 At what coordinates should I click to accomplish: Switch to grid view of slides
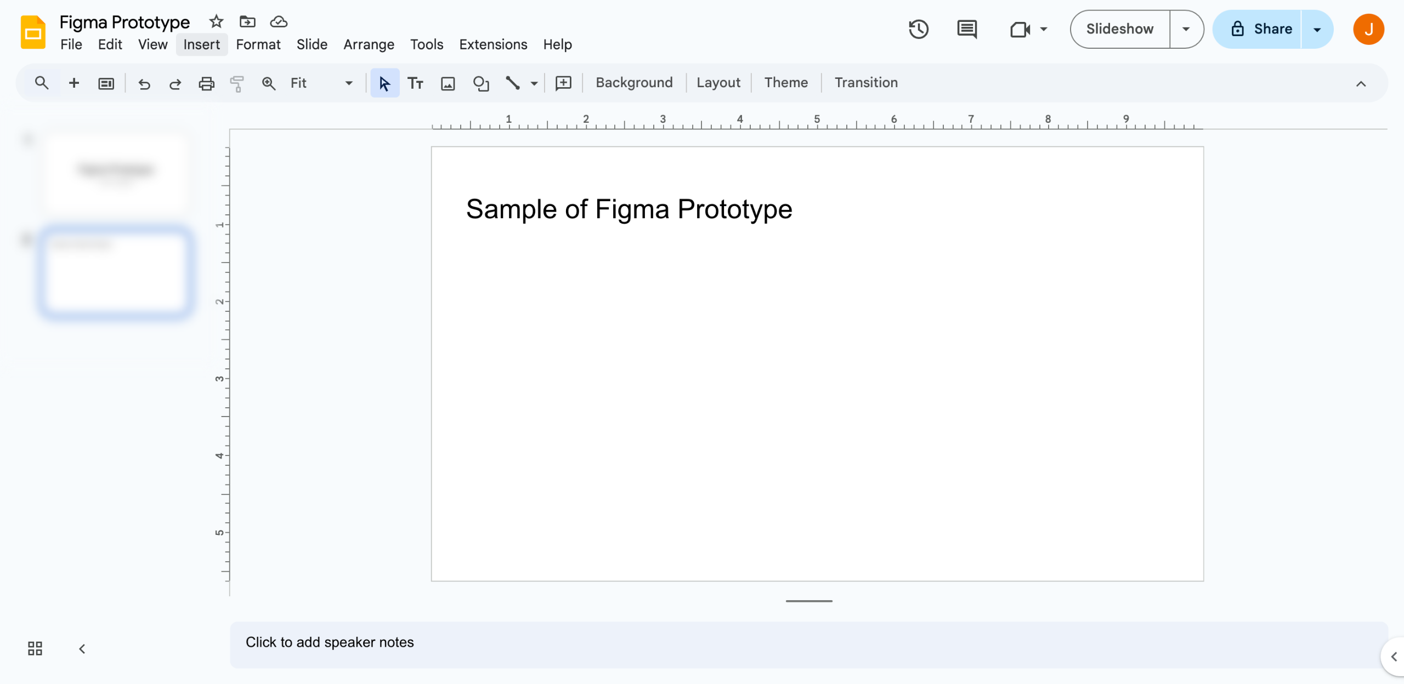click(x=35, y=648)
